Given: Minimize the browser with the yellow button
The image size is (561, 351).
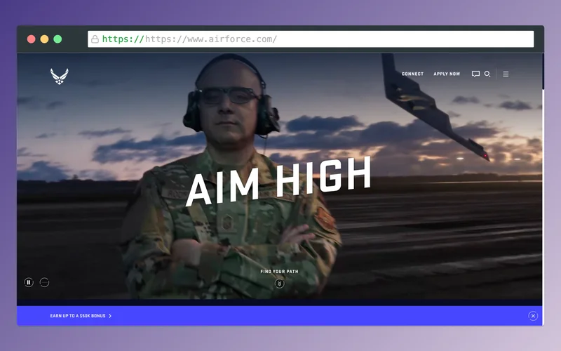Looking at the screenshot, I should 44,39.
